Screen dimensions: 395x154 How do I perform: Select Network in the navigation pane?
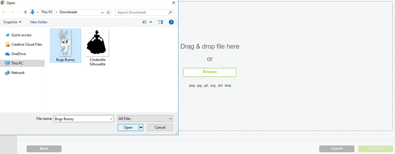(x=18, y=73)
